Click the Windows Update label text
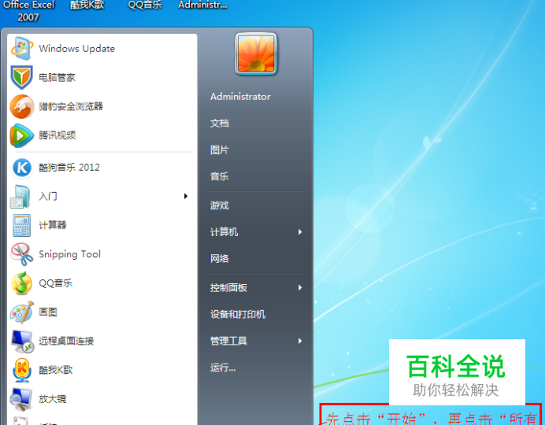 pos(77,48)
